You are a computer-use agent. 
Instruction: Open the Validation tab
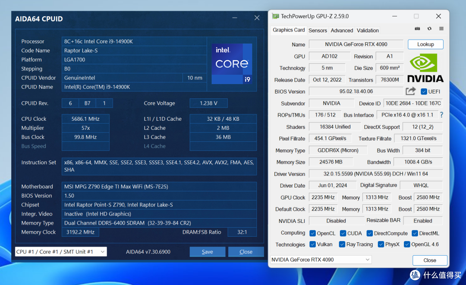(x=368, y=30)
